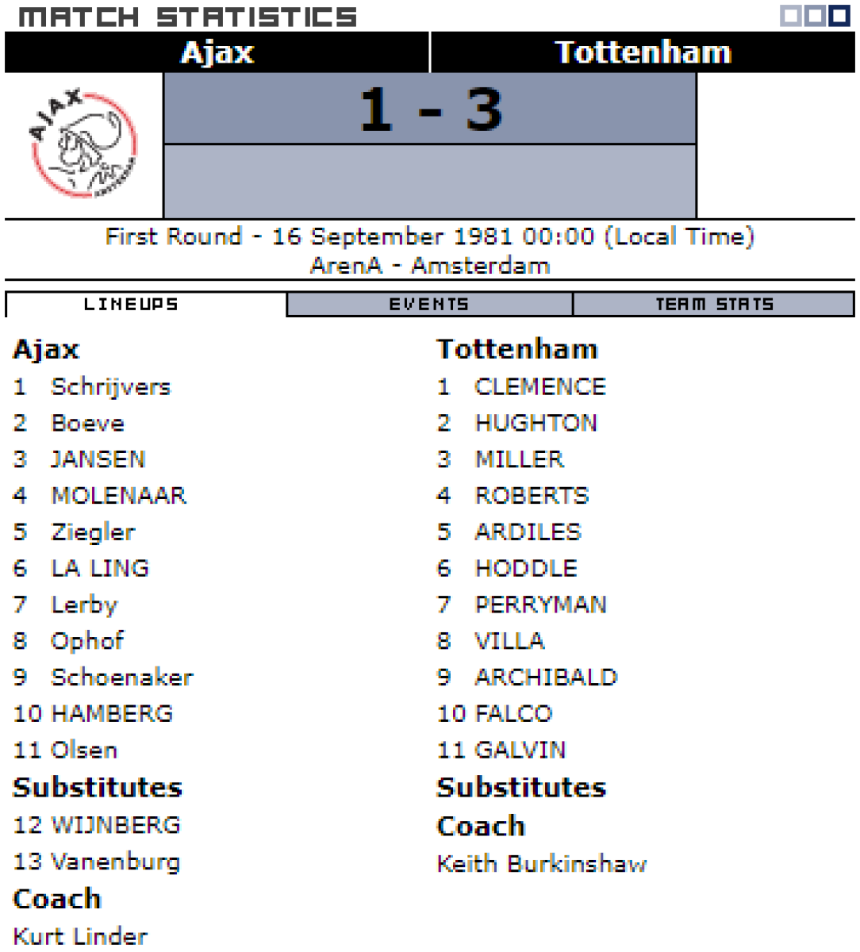
Task: Click the 1 - 3 match score
Action: 430,109
